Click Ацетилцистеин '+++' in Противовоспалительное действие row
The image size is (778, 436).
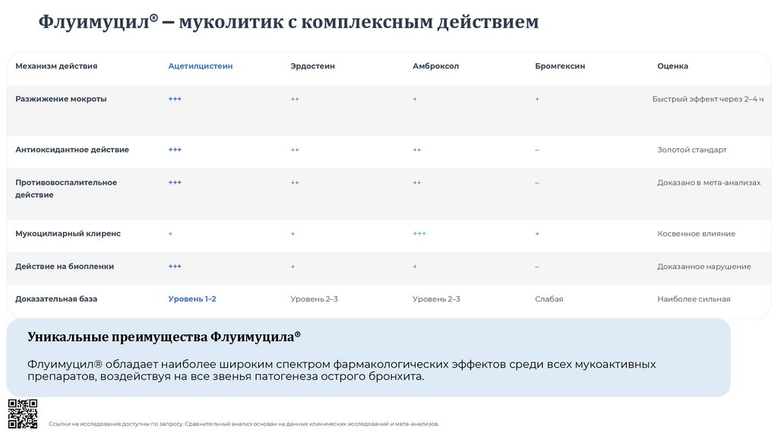[x=175, y=182]
